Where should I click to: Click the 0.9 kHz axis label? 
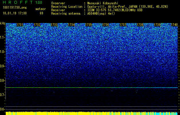[3, 66]
